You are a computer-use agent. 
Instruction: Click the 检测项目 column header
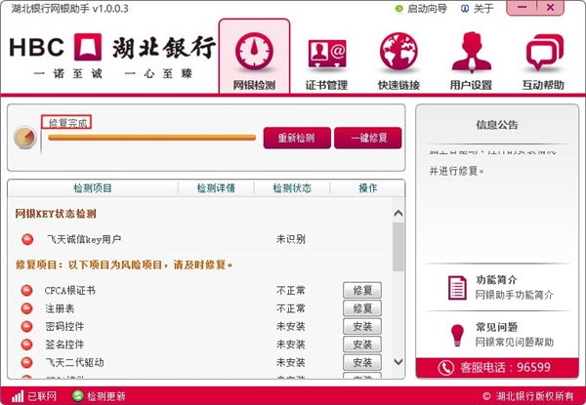click(93, 188)
